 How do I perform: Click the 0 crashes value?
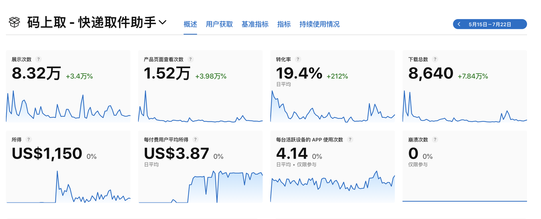coord(413,153)
